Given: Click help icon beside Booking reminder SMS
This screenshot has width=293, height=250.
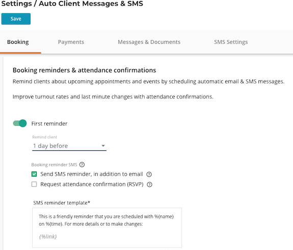Looking at the screenshot, I should [82, 164].
